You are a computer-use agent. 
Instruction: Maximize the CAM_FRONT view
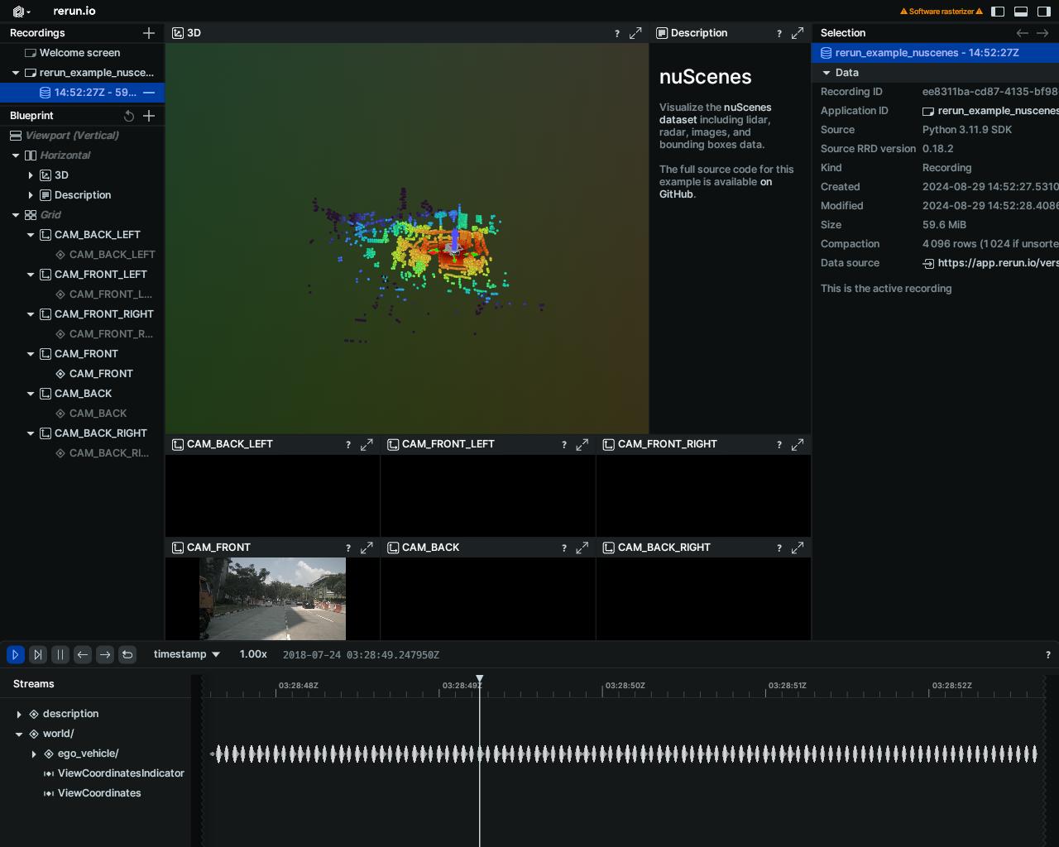pyautogui.click(x=367, y=548)
